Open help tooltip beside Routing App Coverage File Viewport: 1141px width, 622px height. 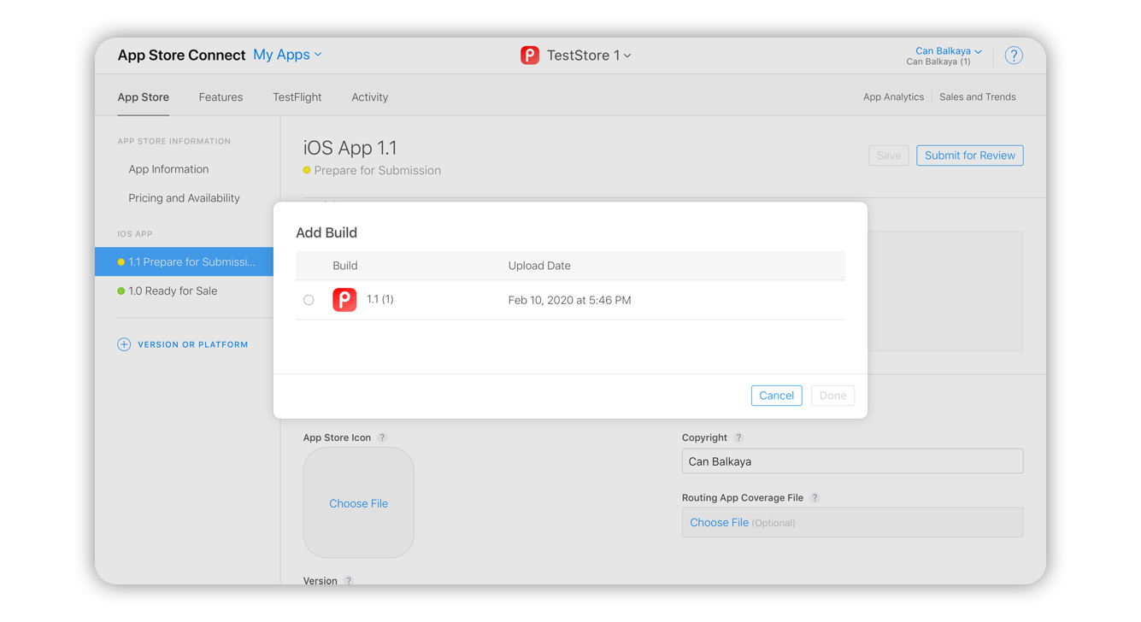click(815, 497)
